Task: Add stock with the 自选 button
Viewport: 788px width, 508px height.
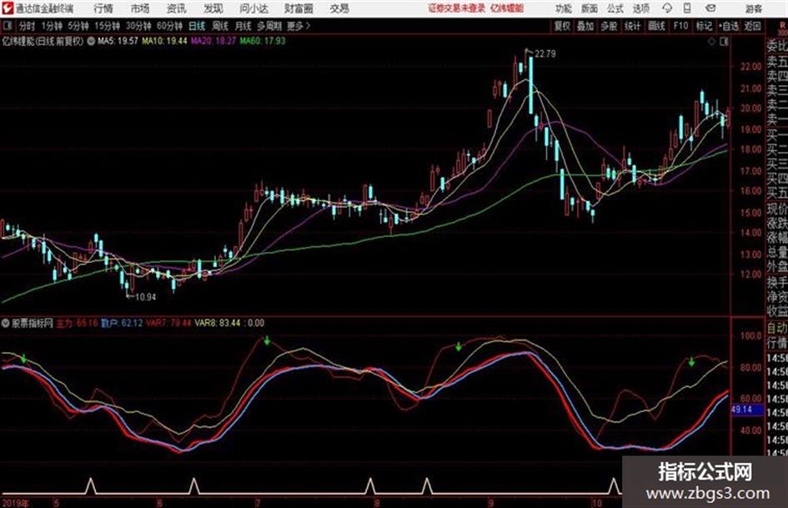Action: pyautogui.click(x=728, y=26)
